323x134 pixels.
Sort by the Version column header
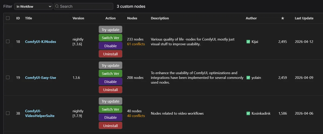click(78, 18)
